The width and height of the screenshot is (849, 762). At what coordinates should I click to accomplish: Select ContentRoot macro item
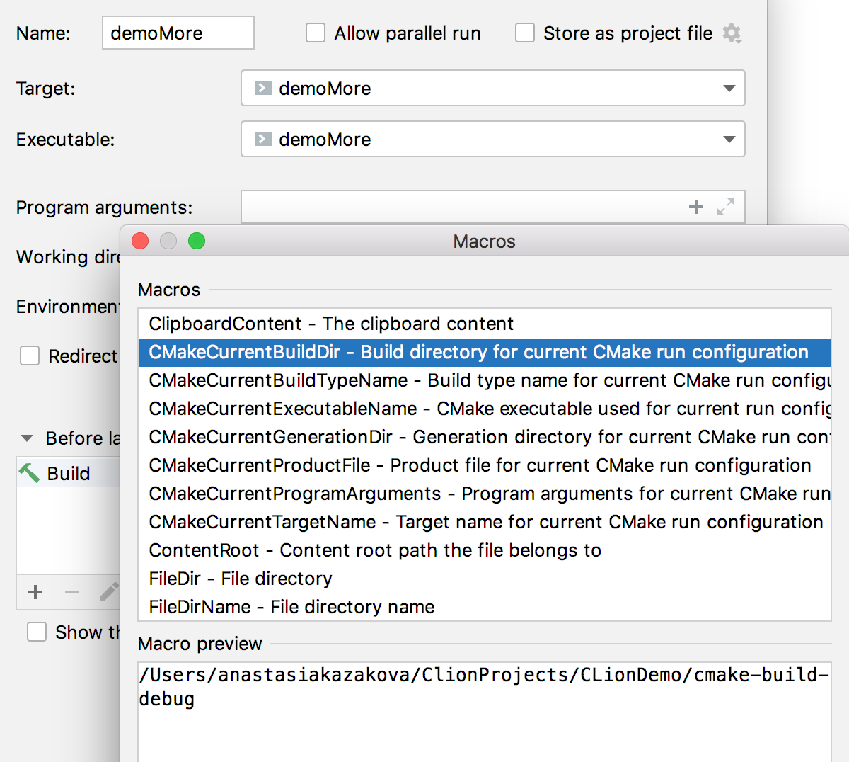485,550
